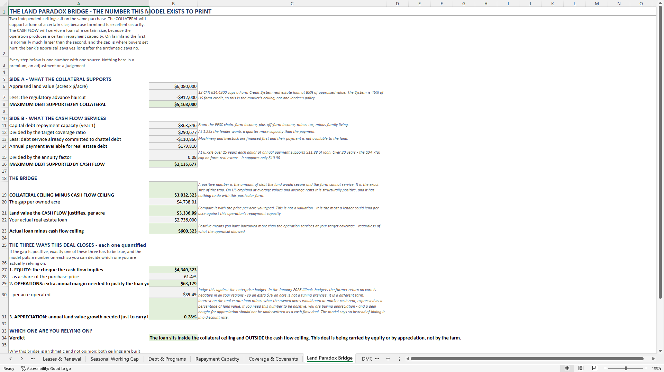Select column O header
The height and width of the screenshot is (372, 664).
point(641,3)
